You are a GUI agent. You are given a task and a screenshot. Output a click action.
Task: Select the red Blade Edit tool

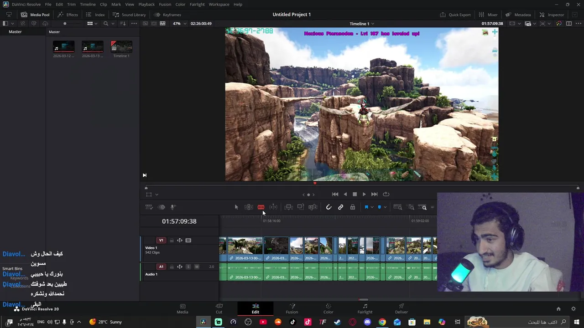261,207
